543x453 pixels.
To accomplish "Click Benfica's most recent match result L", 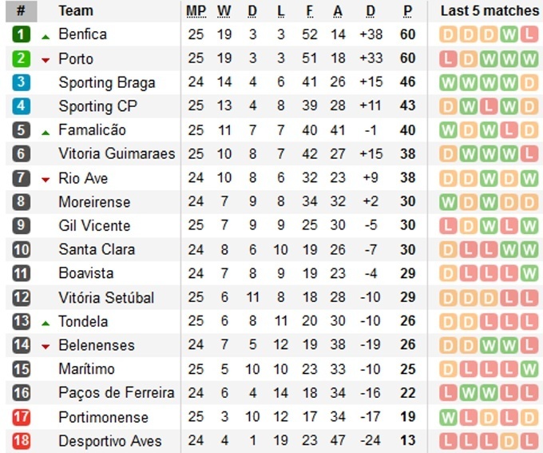I will tap(529, 35).
